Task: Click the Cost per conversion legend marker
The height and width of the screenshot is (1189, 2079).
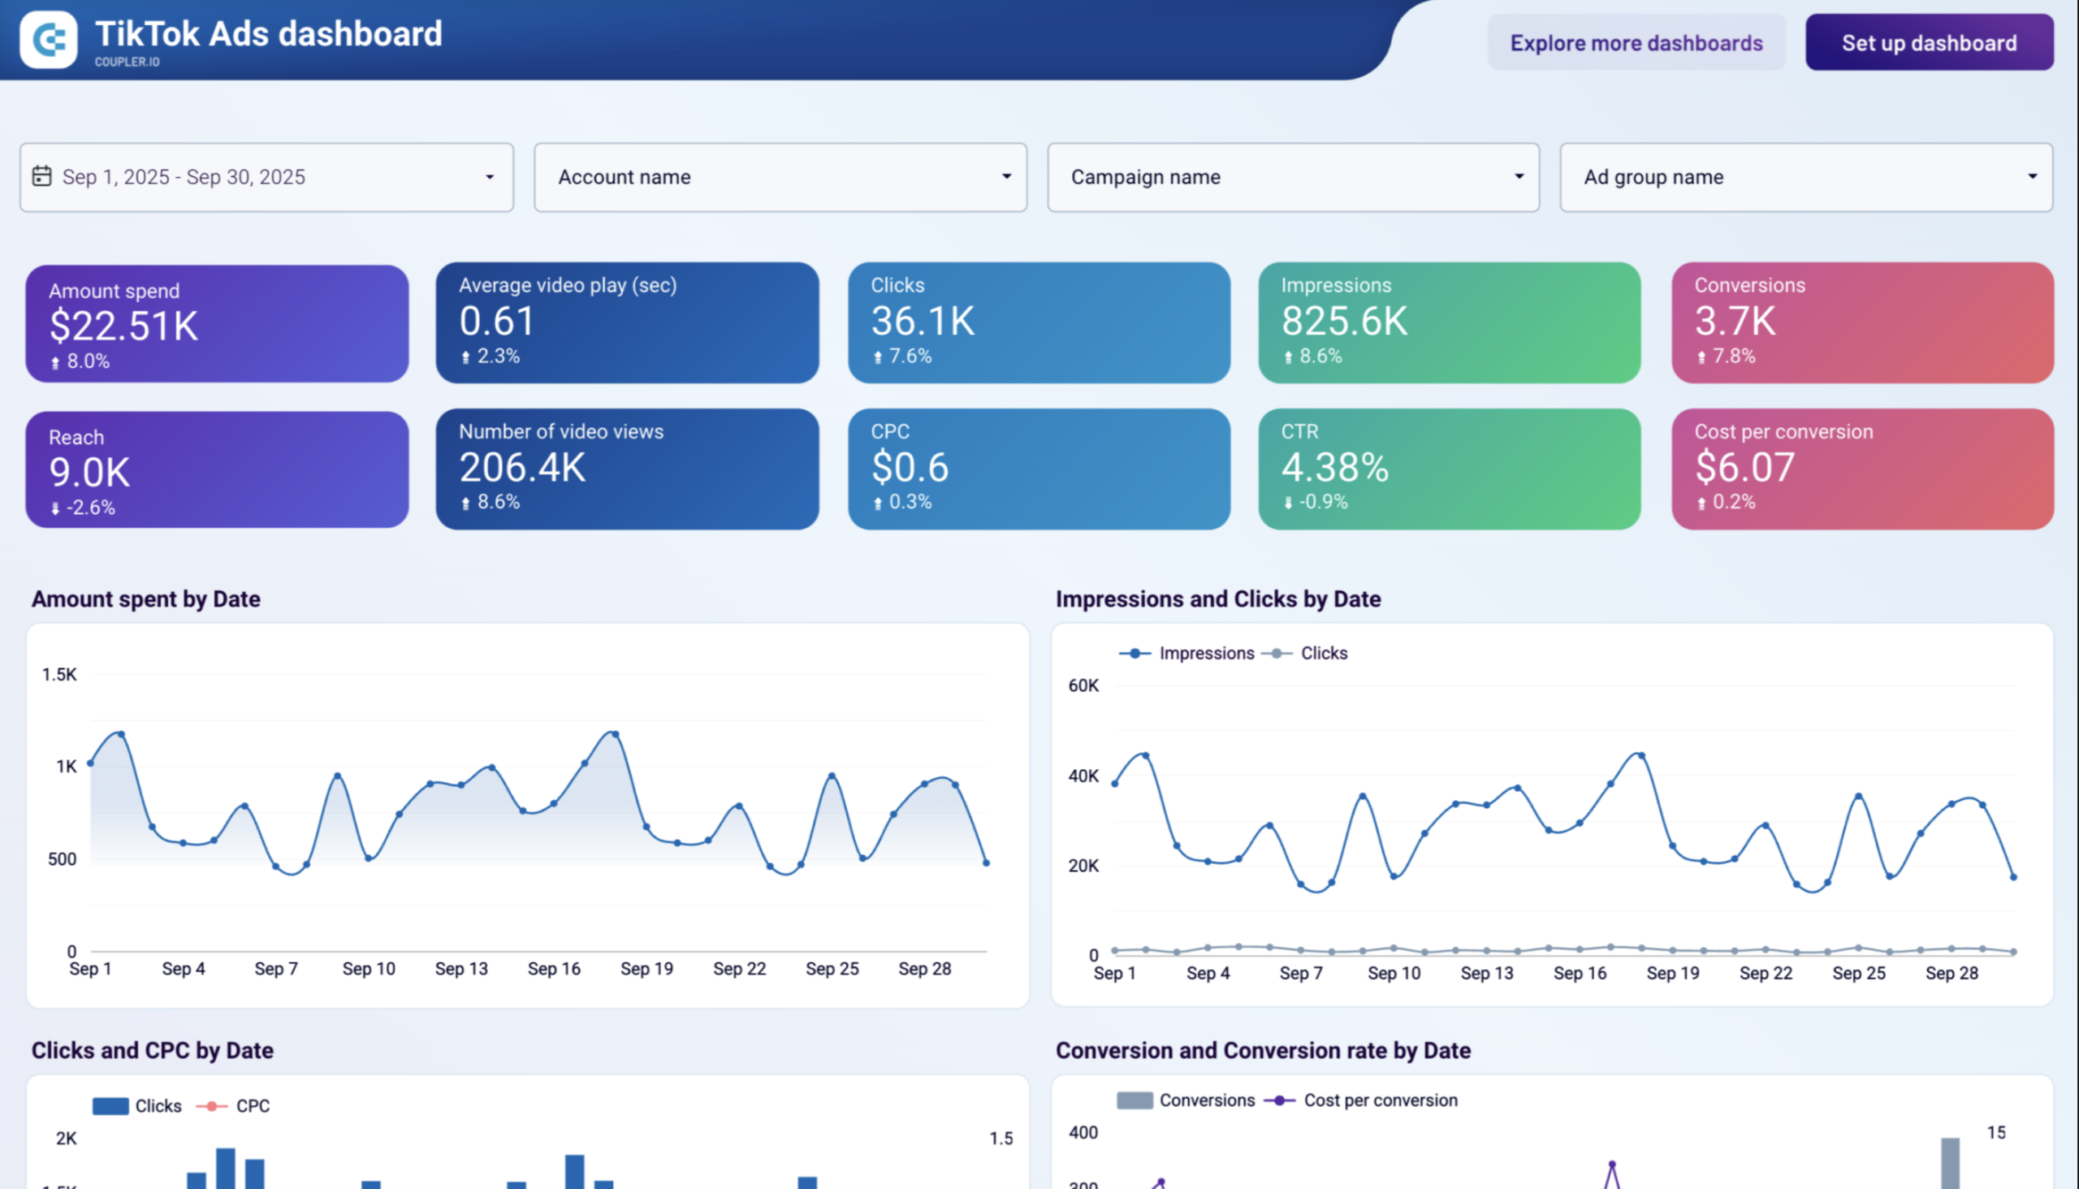Action: click(1280, 1100)
